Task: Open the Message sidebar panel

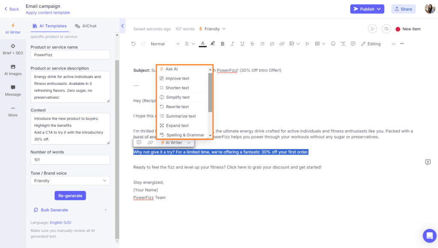Action: 13,90
